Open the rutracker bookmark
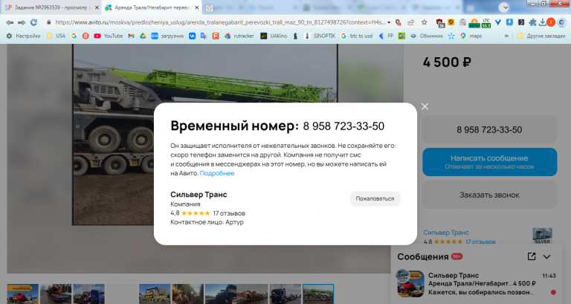The image size is (571, 304). 239,36
